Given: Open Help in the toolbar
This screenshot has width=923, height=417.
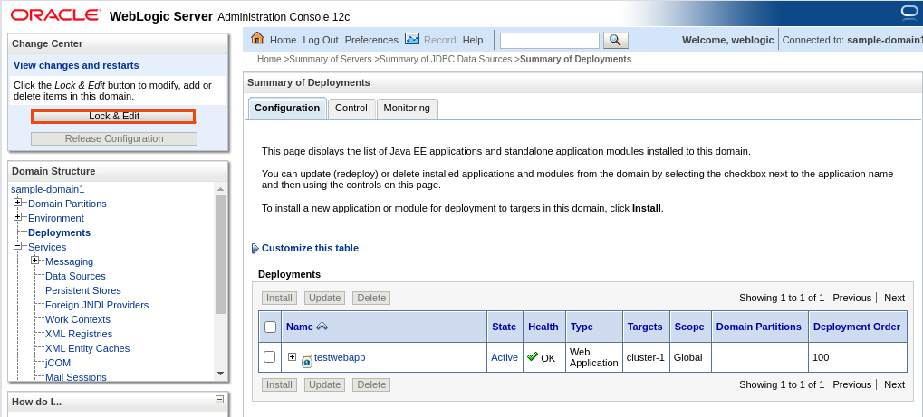Looking at the screenshot, I should [473, 40].
